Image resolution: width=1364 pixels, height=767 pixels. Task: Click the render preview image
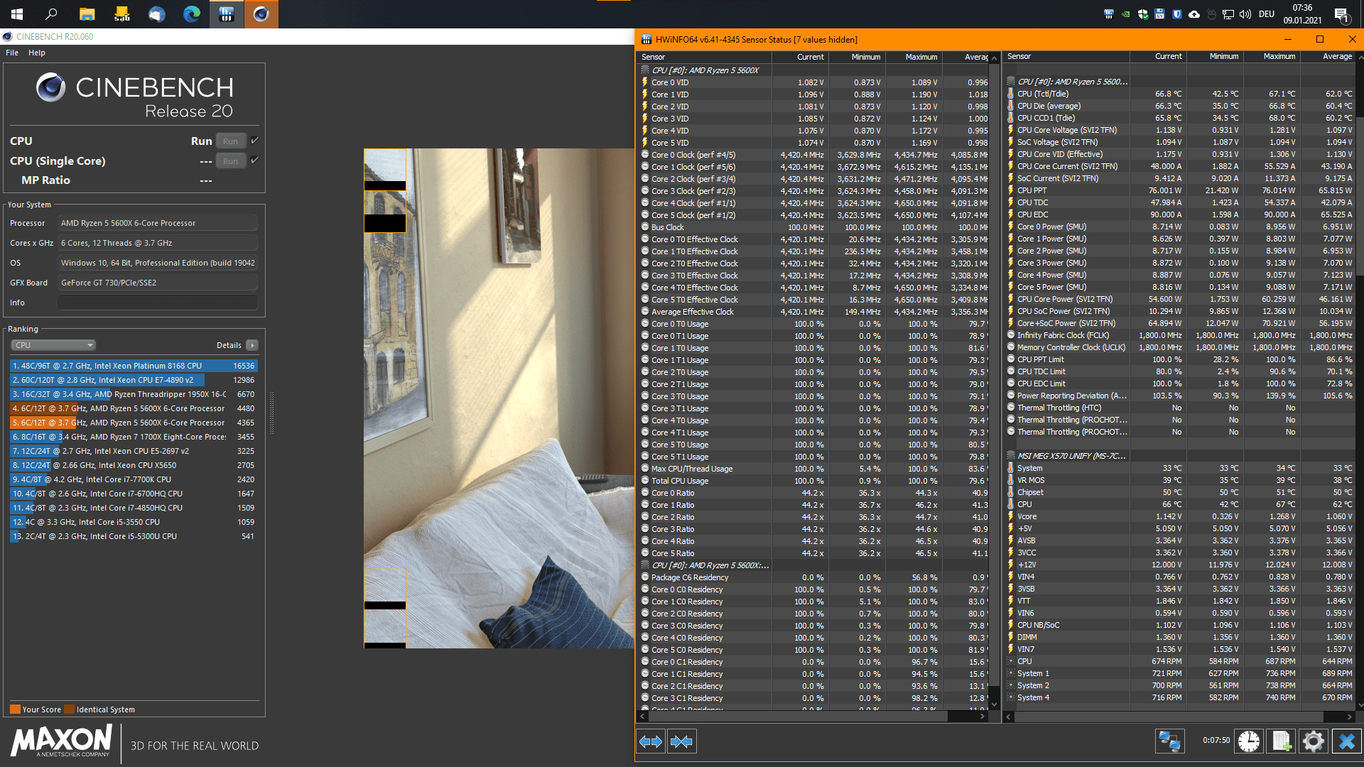point(499,398)
